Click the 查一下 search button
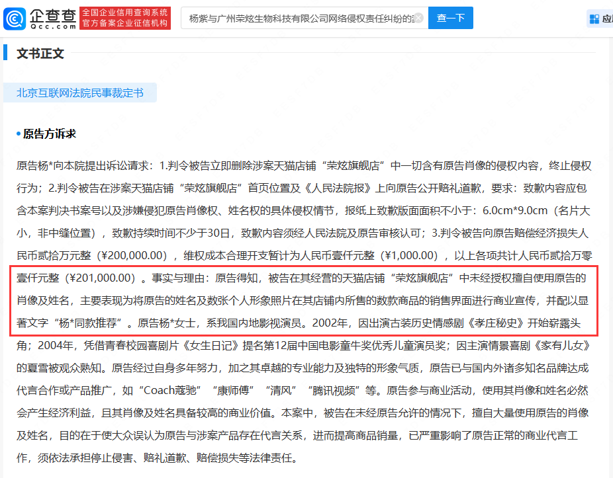Screen dimensions: 613x478 [x=450, y=18]
